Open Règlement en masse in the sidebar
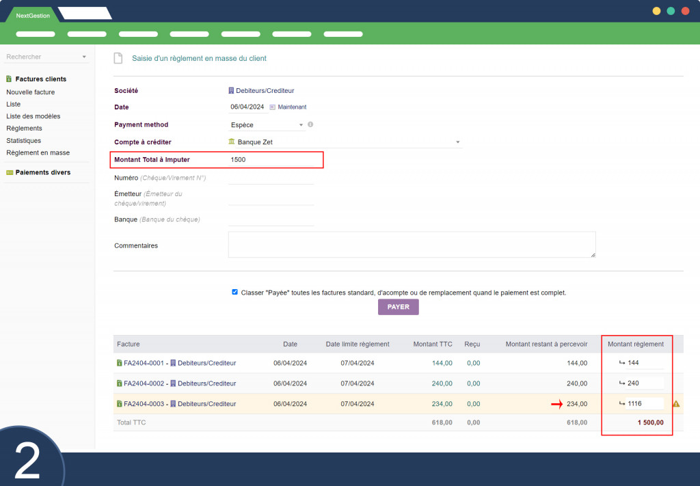700x486 pixels. click(38, 152)
